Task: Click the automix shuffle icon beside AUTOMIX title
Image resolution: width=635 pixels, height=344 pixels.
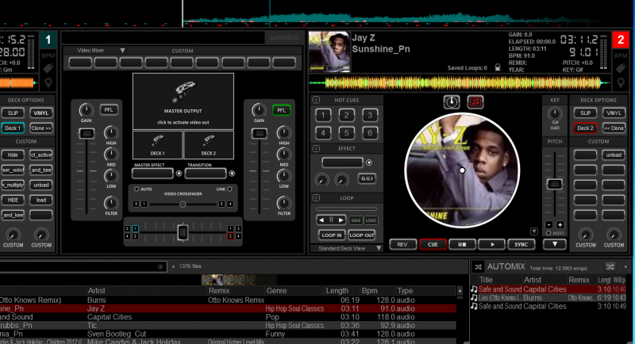Action: (x=479, y=267)
